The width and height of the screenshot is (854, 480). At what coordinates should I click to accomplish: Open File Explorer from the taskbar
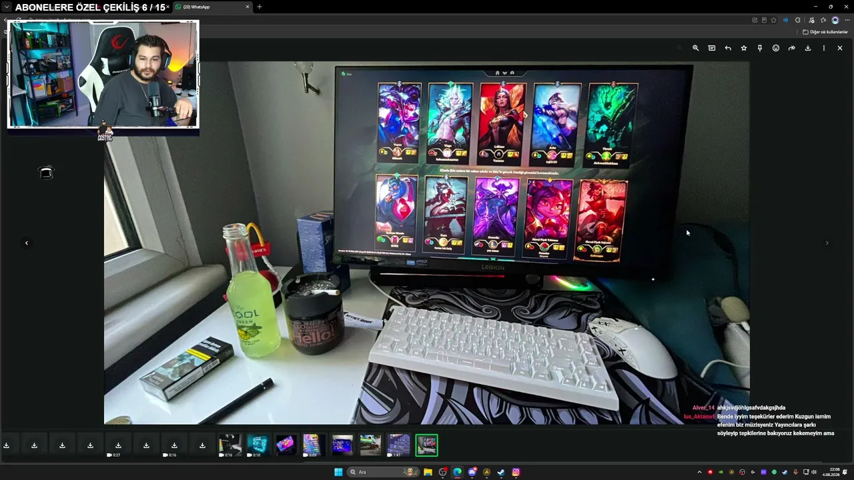click(428, 472)
